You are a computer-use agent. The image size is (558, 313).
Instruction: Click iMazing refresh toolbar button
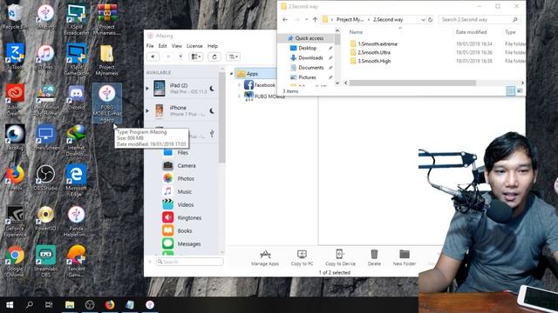[214, 57]
